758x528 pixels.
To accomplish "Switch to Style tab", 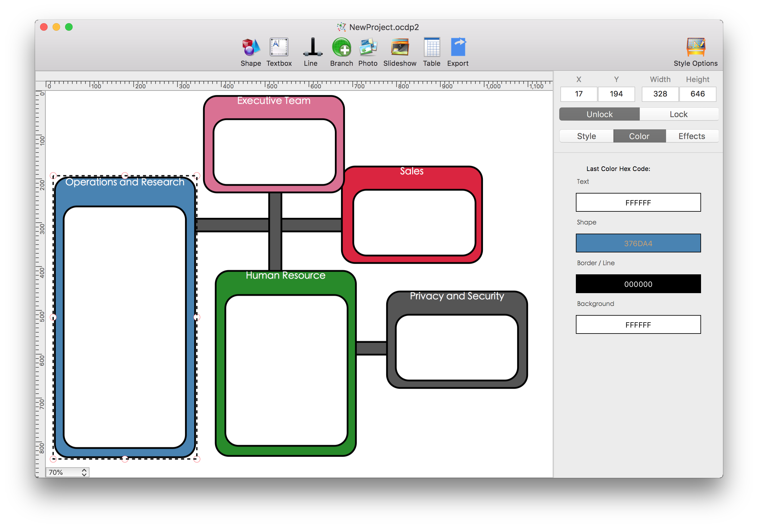I will click(x=586, y=137).
